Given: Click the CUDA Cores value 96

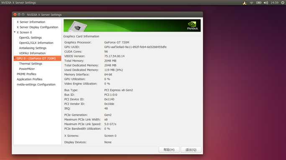Looking at the screenshot, I should tap(106, 52).
